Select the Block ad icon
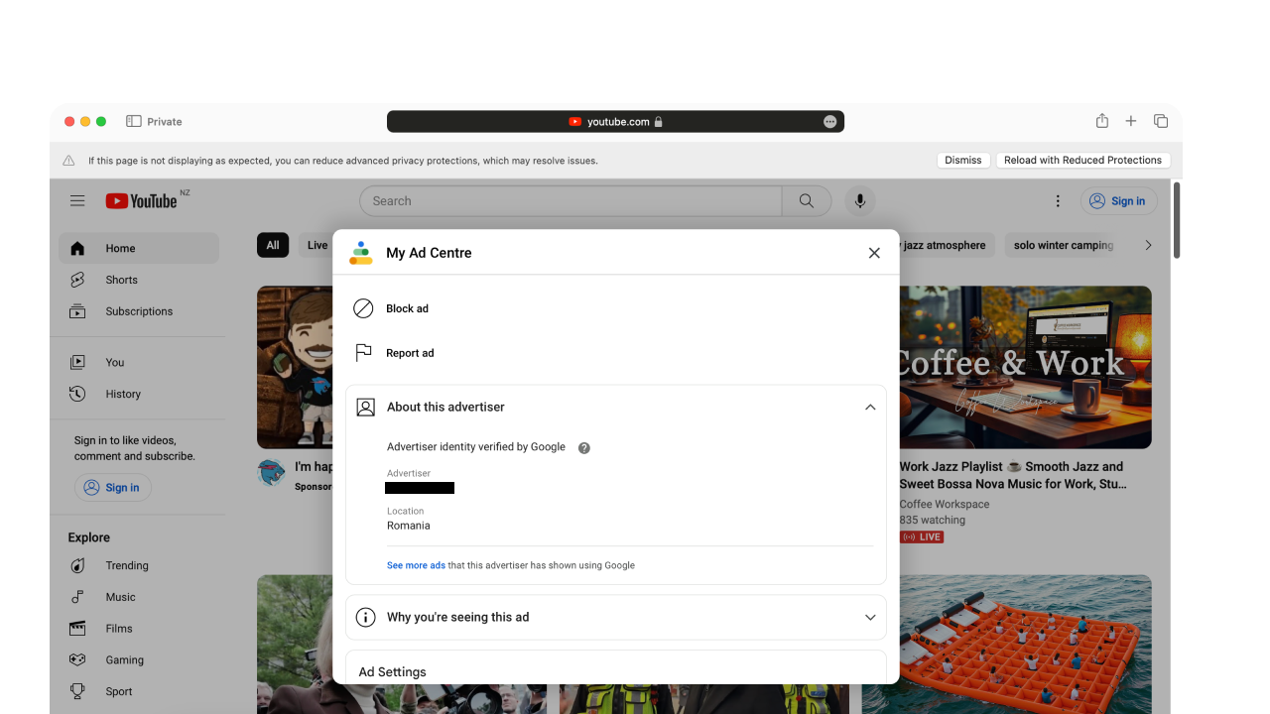This screenshot has height=714, width=1270. click(363, 308)
